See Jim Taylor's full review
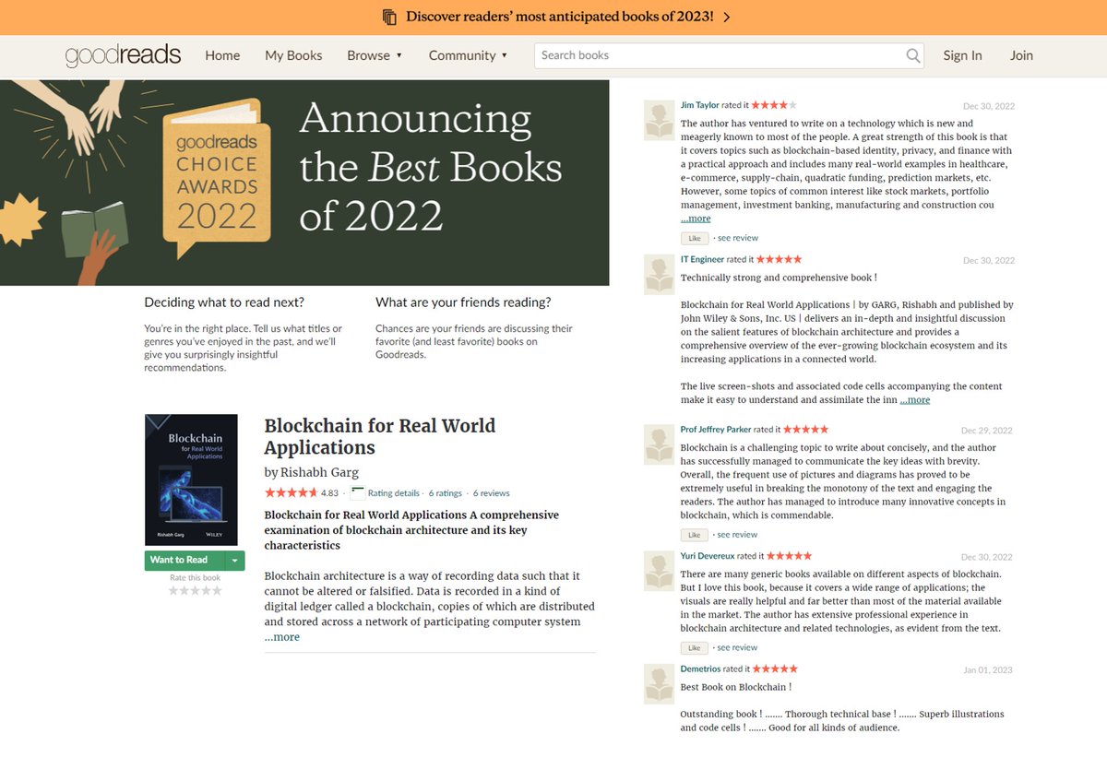 737,238
